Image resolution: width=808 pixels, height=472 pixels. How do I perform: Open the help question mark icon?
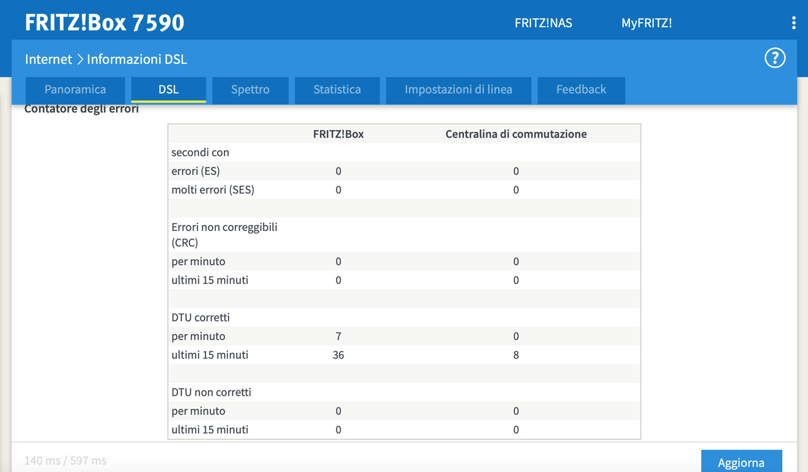coord(775,58)
